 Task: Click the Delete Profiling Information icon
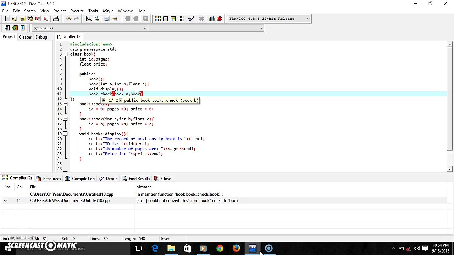220,19
